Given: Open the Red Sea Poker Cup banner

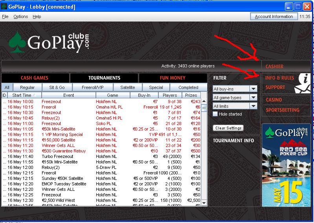Looking at the screenshot, I should pos(286,165).
